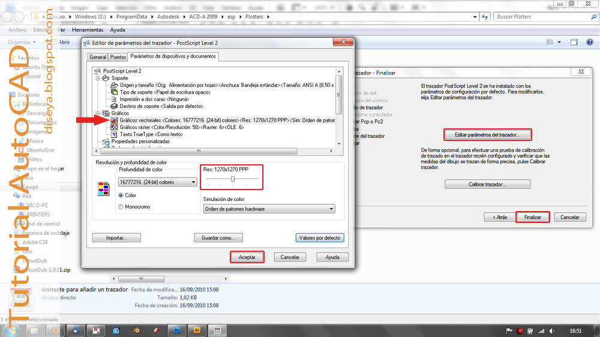Viewport: 600px width, 337px height.
Task: Click Finalizar in the wizard window
Action: coord(533,217)
